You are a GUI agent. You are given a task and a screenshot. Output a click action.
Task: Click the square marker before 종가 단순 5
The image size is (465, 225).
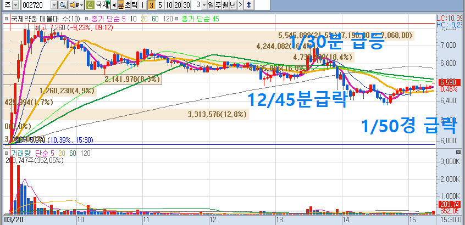(87, 19)
